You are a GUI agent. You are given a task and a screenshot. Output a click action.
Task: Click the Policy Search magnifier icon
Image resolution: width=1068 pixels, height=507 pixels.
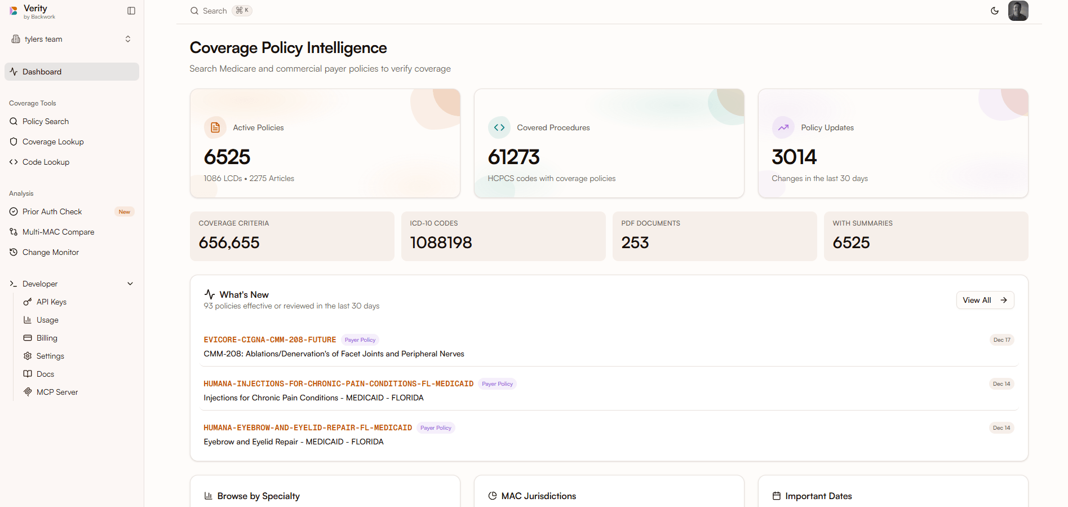point(14,121)
